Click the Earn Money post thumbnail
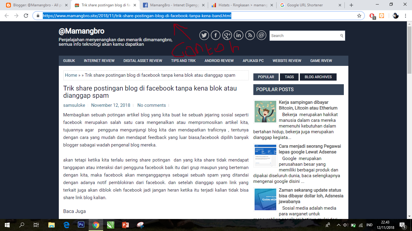The height and width of the screenshot is (231, 412). click(x=265, y=199)
